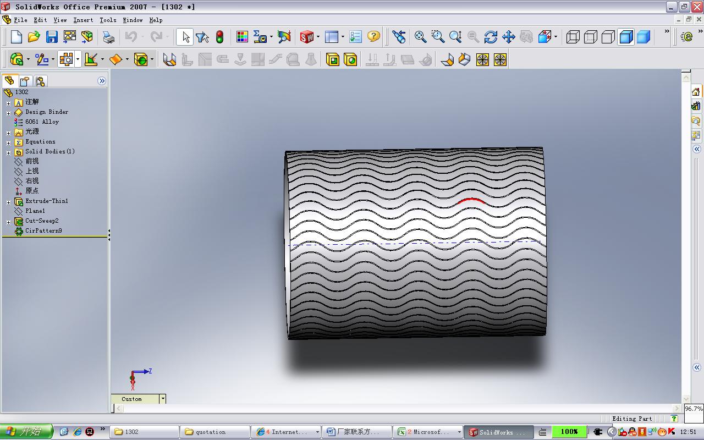The height and width of the screenshot is (440, 704).
Task: Expand the Solid Bodies(1) node
Action: pyautogui.click(x=8, y=152)
